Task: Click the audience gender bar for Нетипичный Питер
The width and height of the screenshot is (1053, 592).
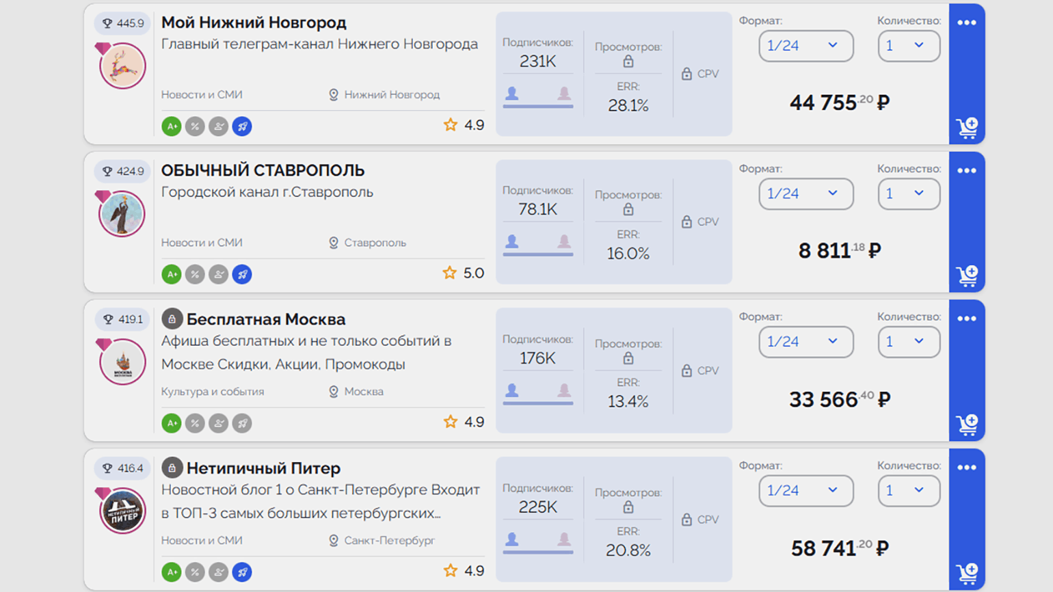Action: click(537, 552)
